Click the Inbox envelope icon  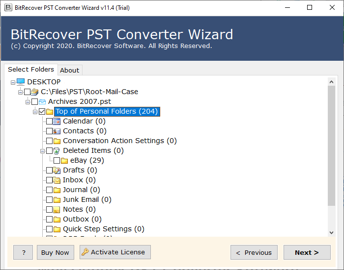(x=57, y=180)
